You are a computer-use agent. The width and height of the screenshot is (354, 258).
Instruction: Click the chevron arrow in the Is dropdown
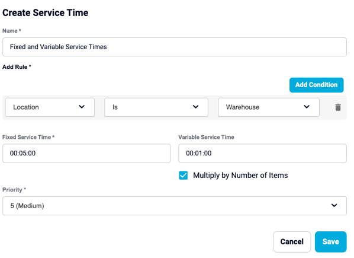[195, 107]
